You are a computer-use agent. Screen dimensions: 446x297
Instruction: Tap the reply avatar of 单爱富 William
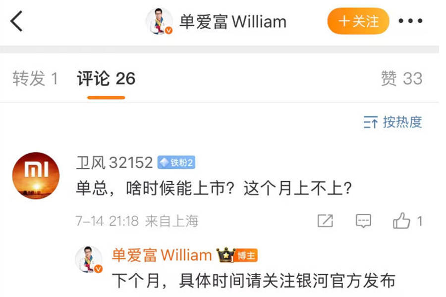tap(89, 259)
